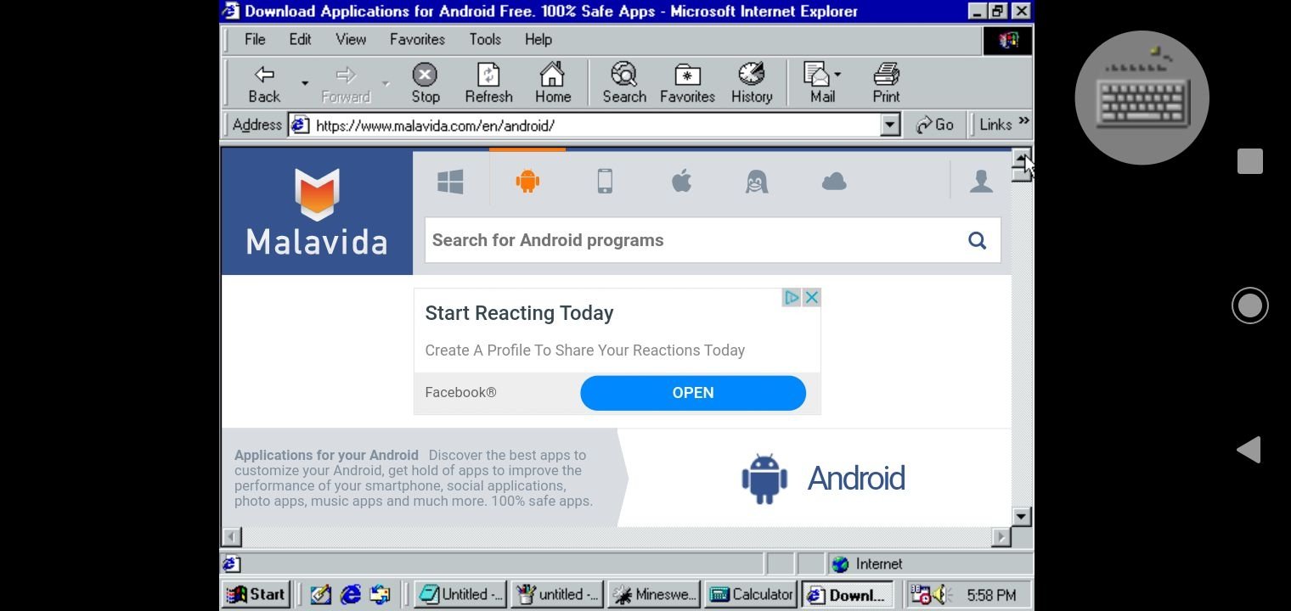Refresh the current page

[x=488, y=84]
